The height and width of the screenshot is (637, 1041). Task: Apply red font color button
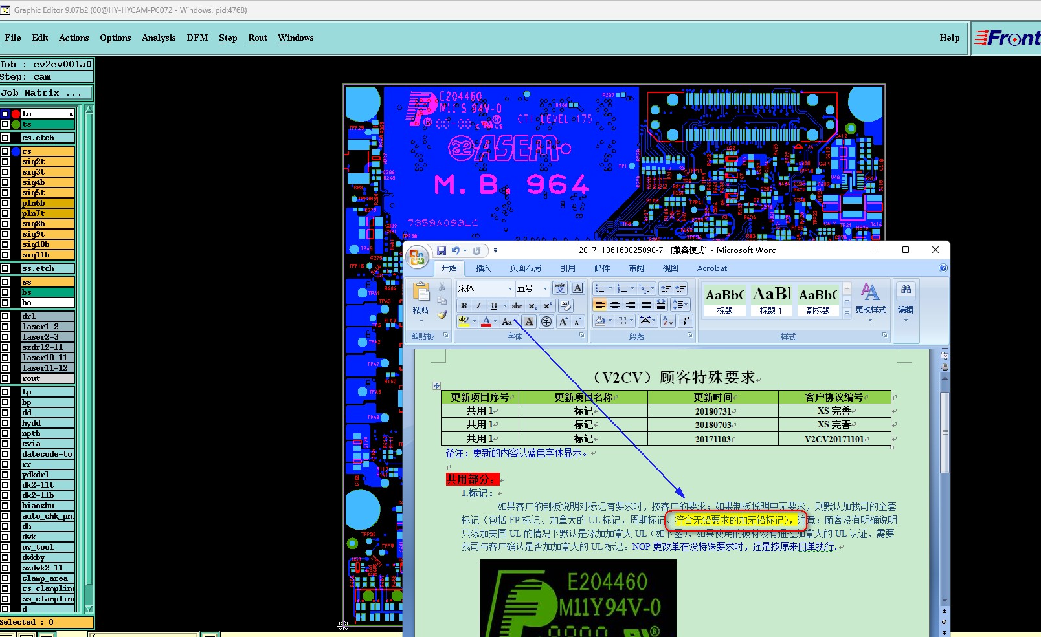486,321
